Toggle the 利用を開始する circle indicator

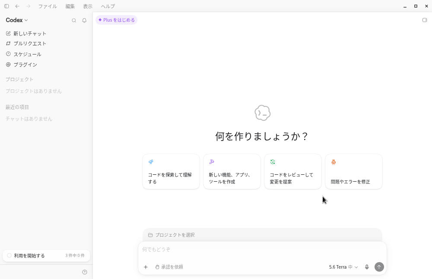(x=9, y=256)
